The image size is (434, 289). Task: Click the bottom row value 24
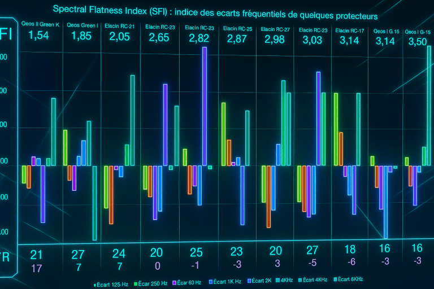[x=119, y=253]
